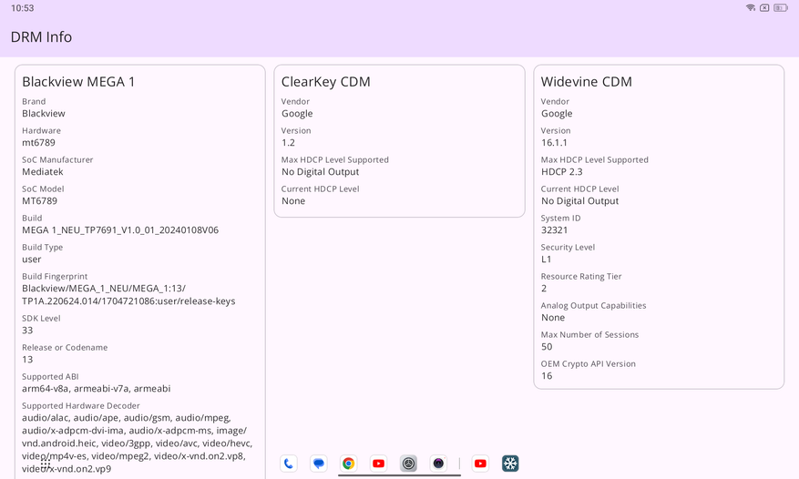Click Google under ClearKey CDM Vendor
Screen dimensions: 799x479
coord(297,114)
